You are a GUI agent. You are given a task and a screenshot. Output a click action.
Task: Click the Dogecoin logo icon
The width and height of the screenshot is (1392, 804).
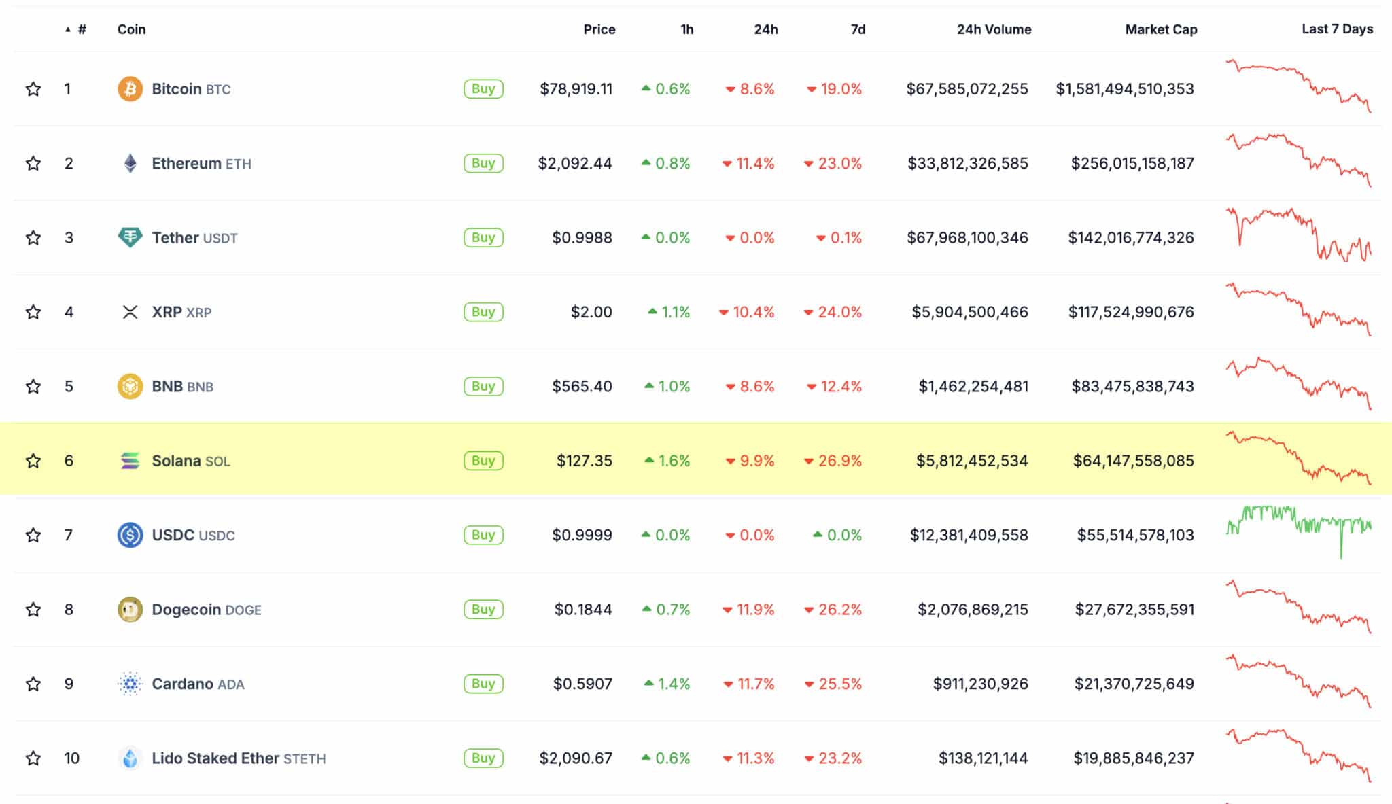(130, 610)
